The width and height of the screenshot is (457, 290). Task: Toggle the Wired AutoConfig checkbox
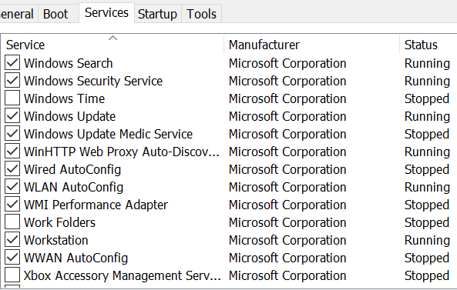12,169
